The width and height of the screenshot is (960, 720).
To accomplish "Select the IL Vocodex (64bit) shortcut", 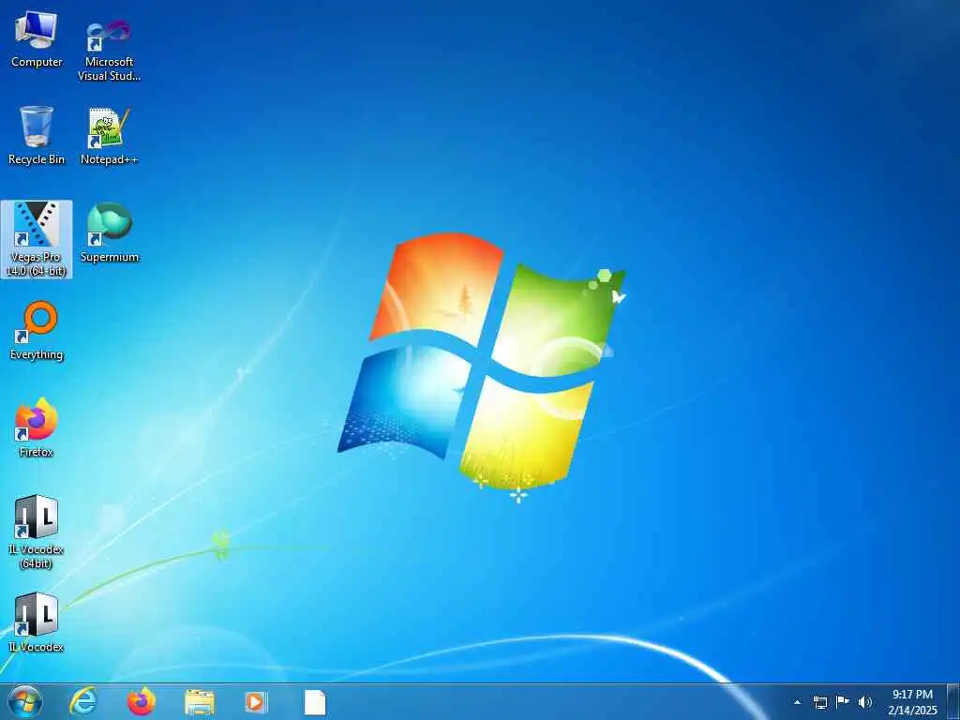I will pos(37,532).
